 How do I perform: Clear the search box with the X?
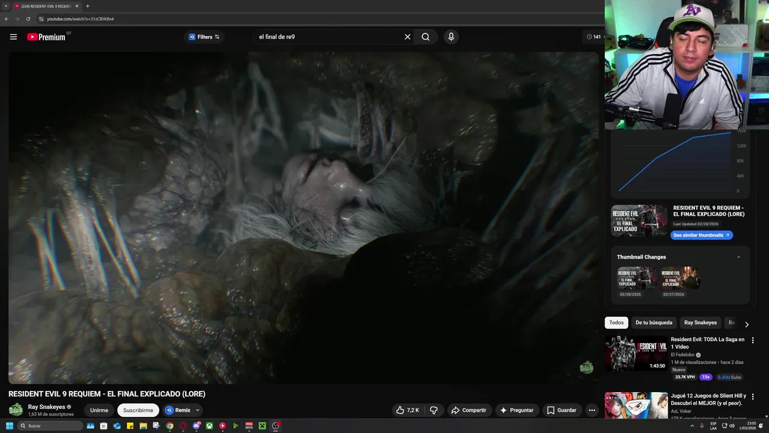click(x=407, y=37)
